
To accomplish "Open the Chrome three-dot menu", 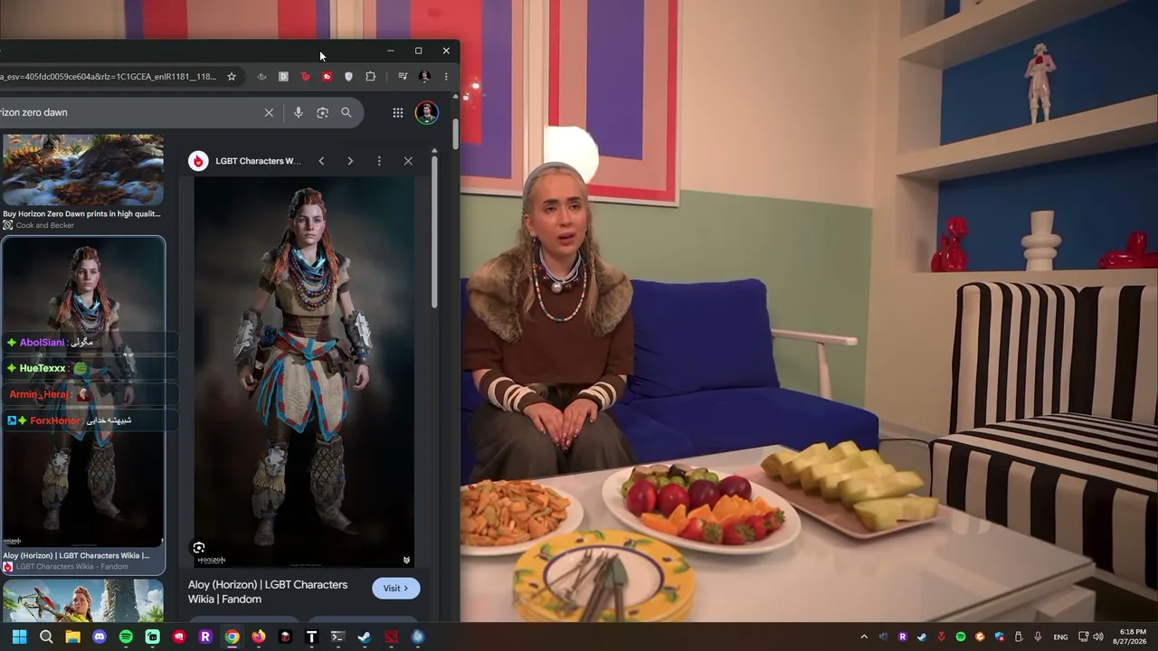I will [446, 77].
